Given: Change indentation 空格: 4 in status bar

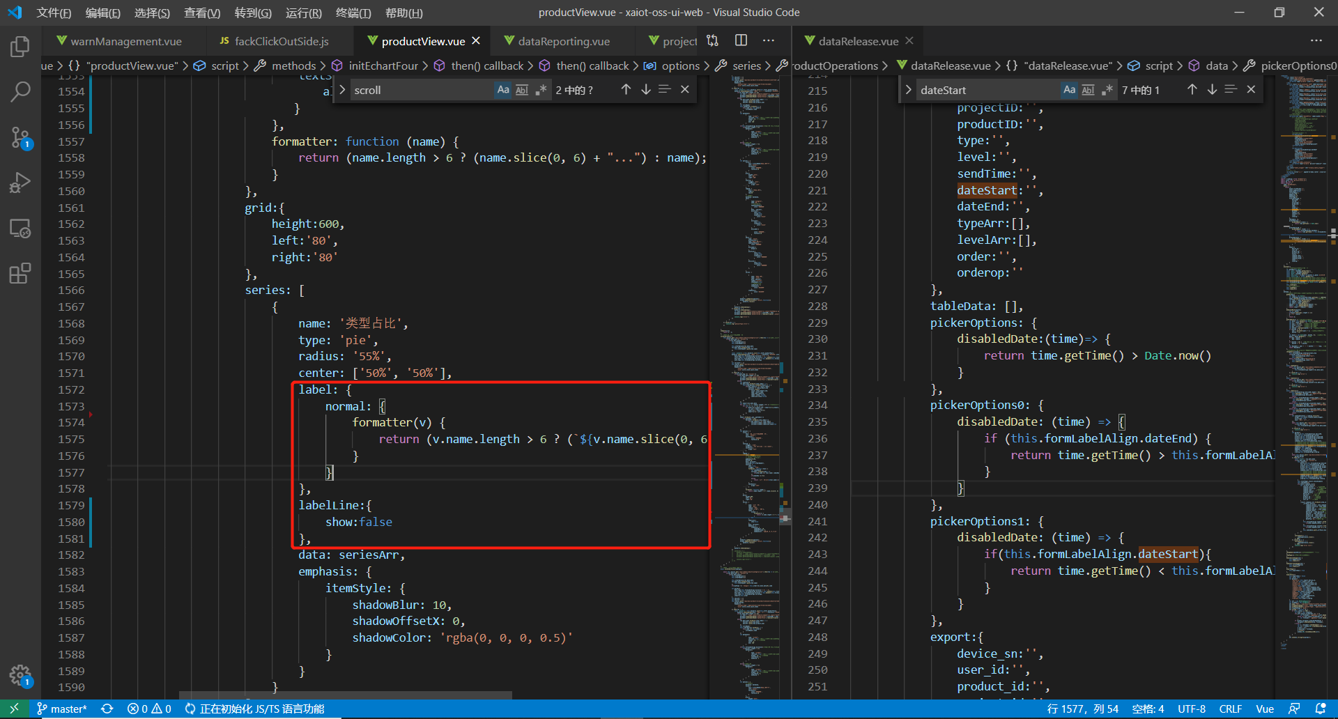Looking at the screenshot, I should (1148, 709).
